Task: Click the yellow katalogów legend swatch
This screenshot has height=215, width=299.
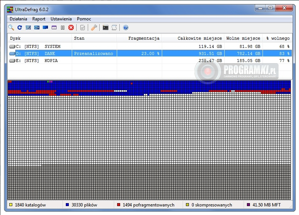Action: [x=11, y=205]
